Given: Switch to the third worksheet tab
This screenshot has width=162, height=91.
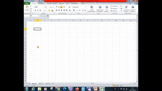Looking at the screenshot, I should 48,84.
